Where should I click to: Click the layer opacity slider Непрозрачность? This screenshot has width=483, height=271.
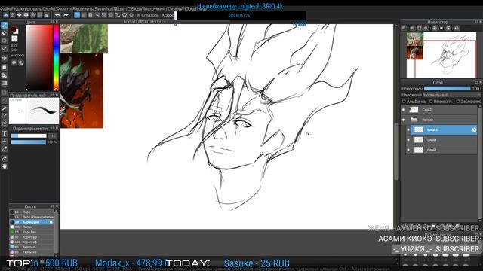point(448,89)
